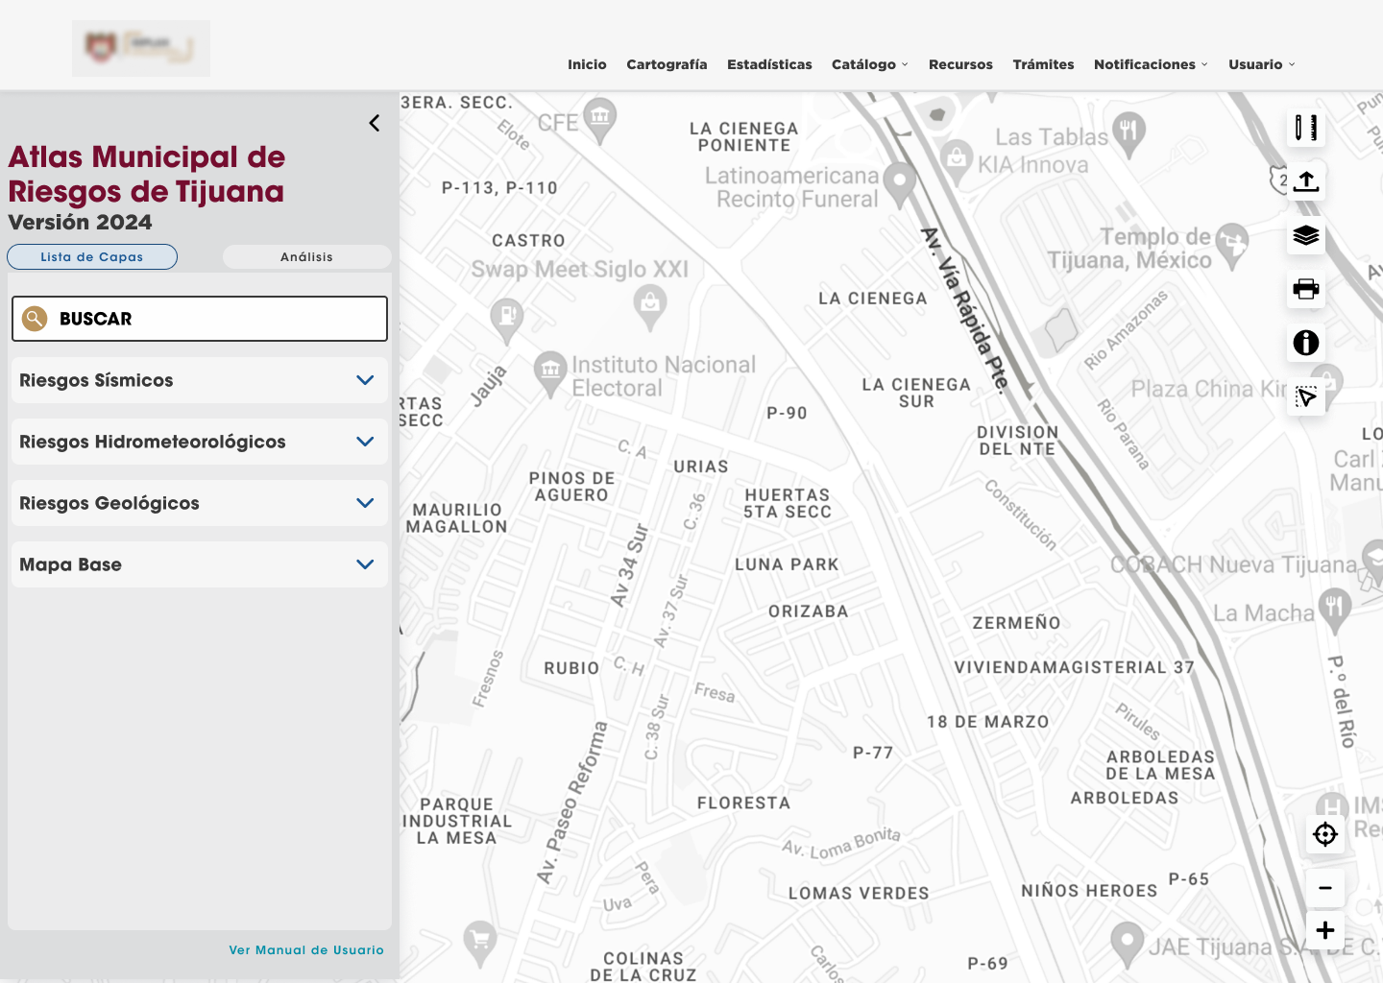Collapse the side panel arrow
This screenshot has width=1383, height=983.
(375, 123)
